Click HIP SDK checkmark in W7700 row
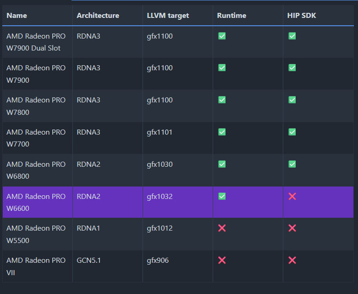Image resolution: width=358 pixels, height=294 pixels. click(292, 132)
